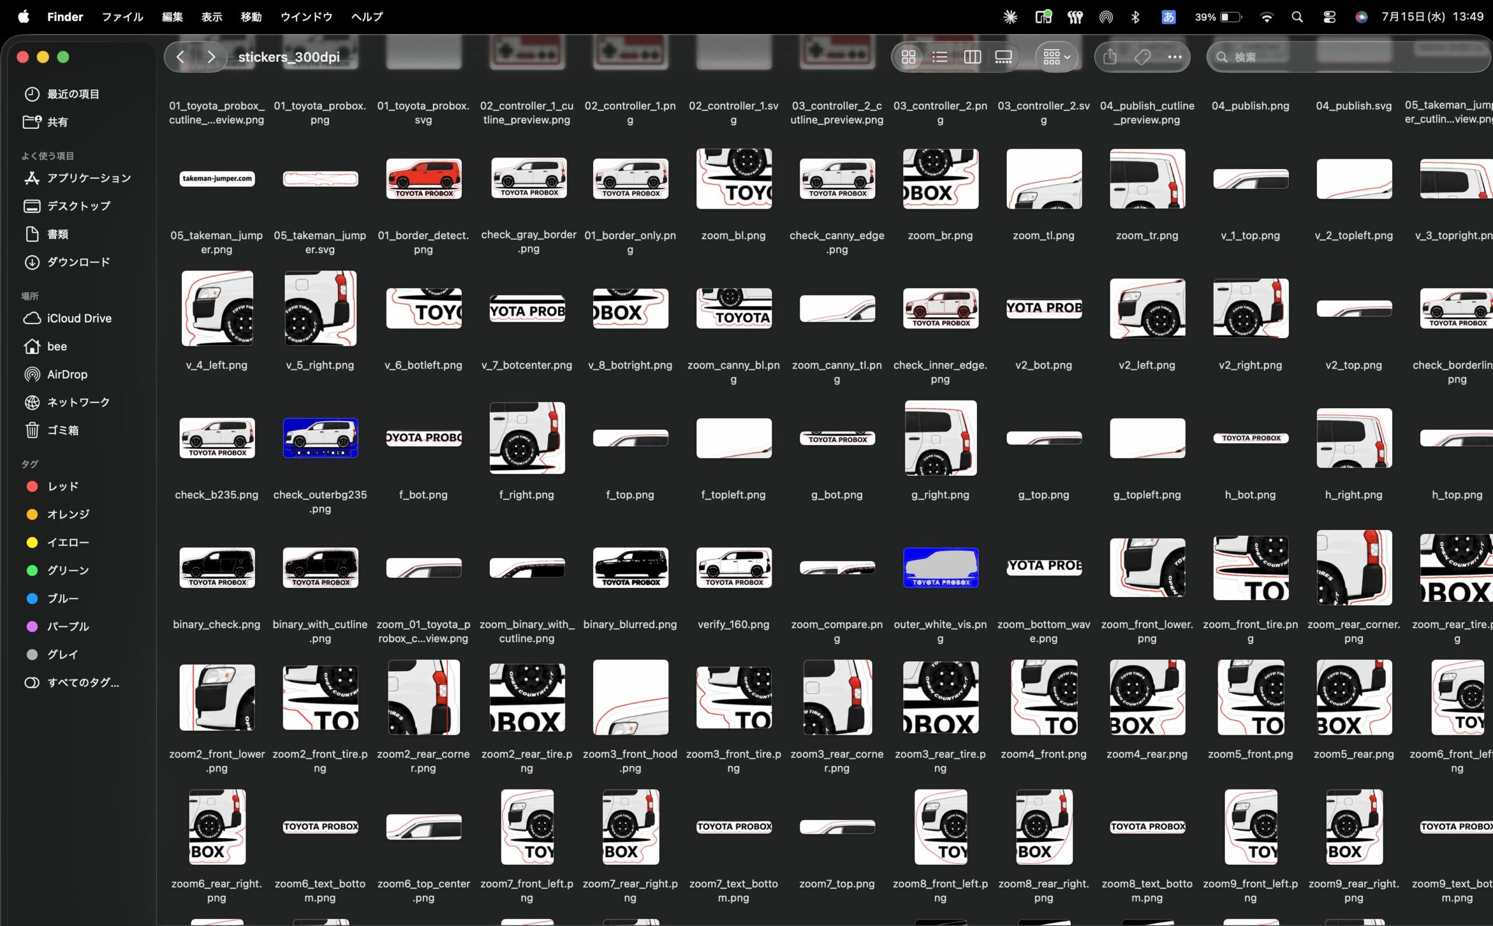Screen dimensions: 1493x926
Task: Select the check_outerbg235.png thumbnail
Action: [320, 438]
